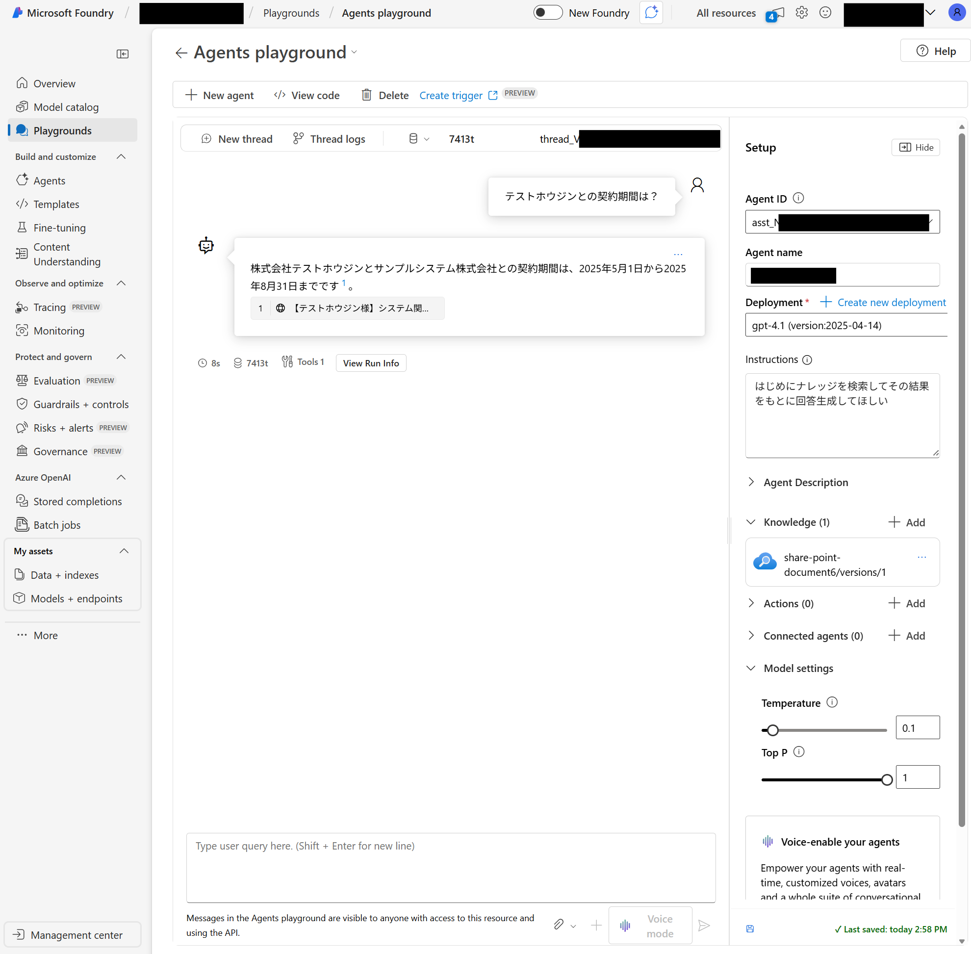Open the Deployment gpt-4.1 dropdown
This screenshot has width=971, height=954.
point(846,325)
